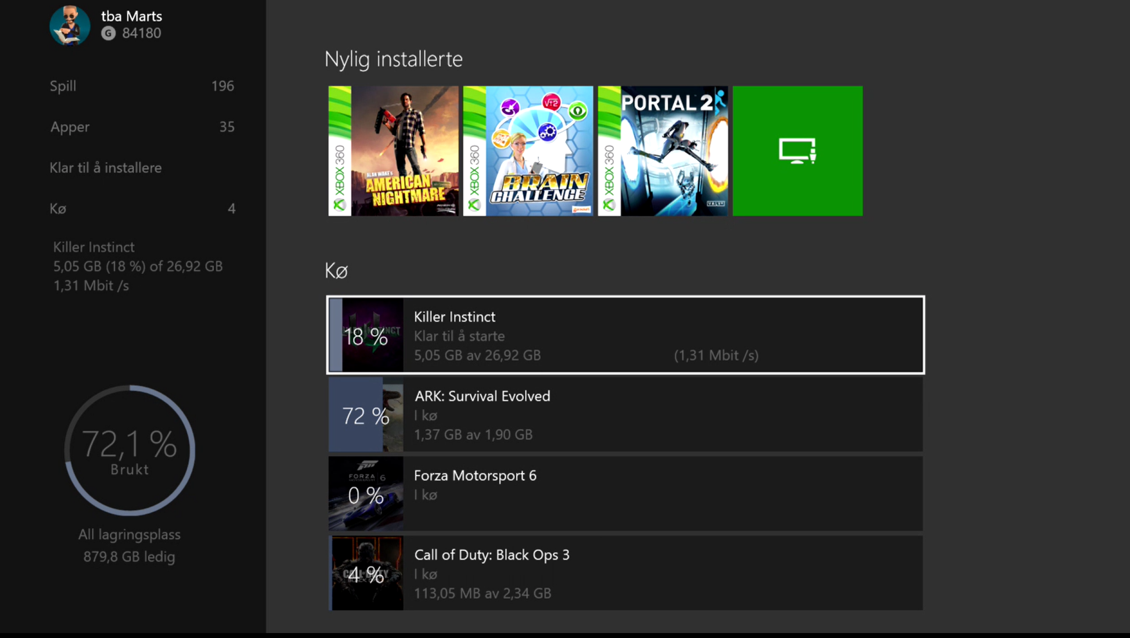Click the sidebar Killer Instinct download title

94,247
